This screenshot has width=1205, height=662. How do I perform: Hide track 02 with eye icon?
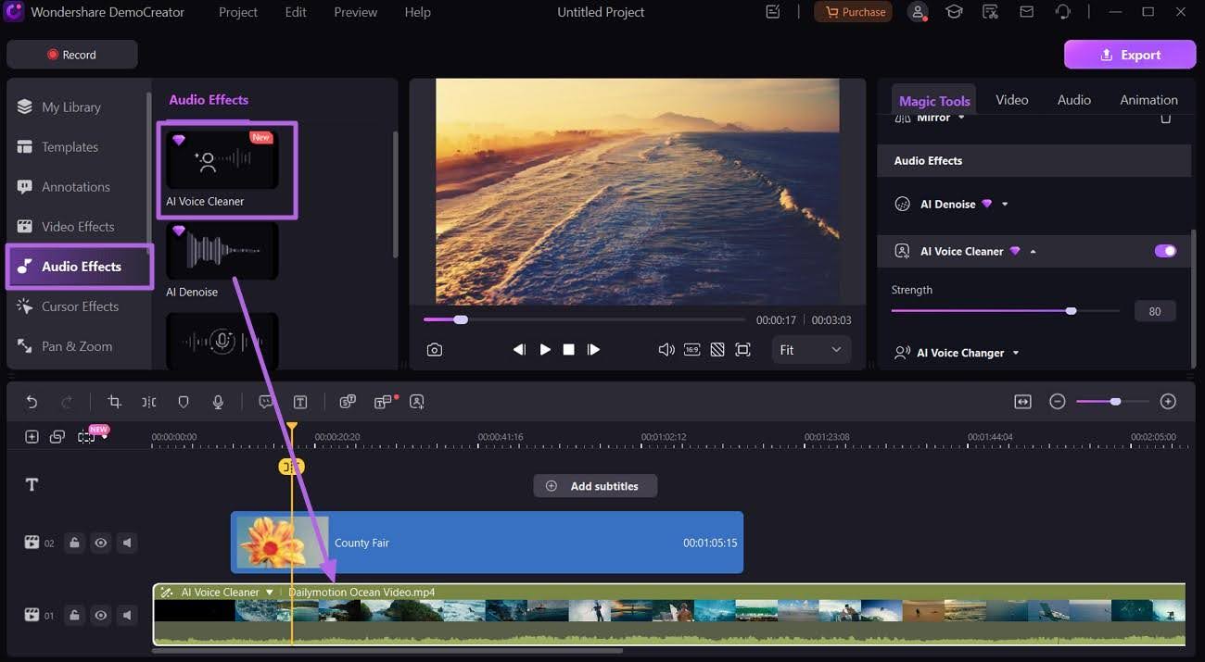coord(100,543)
